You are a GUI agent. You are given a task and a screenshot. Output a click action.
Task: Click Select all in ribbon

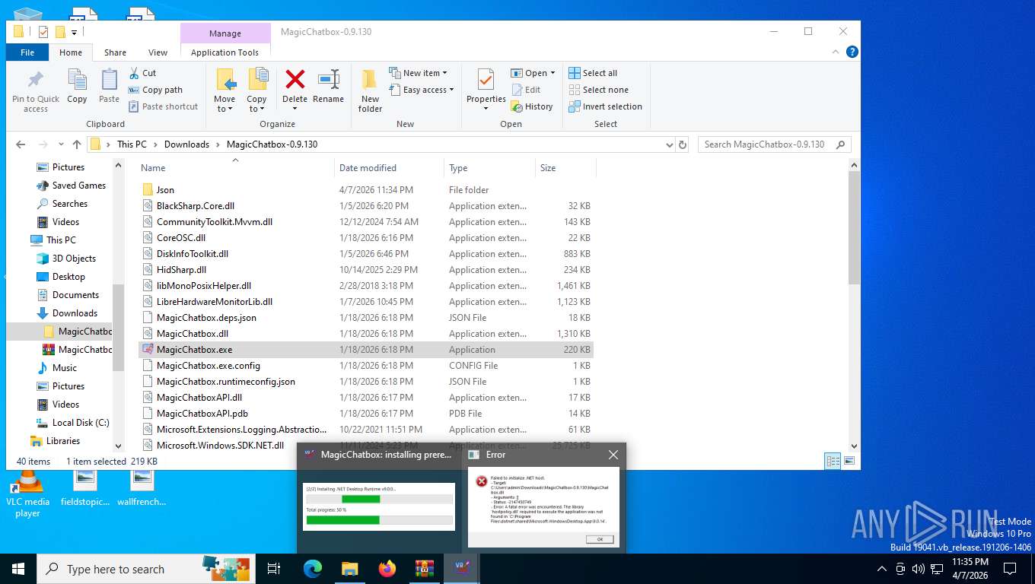pyautogui.click(x=594, y=73)
